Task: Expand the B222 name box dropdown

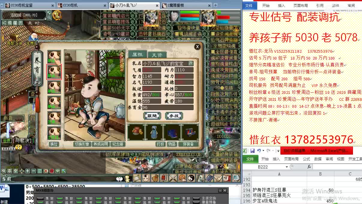Action: click(x=287, y=167)
